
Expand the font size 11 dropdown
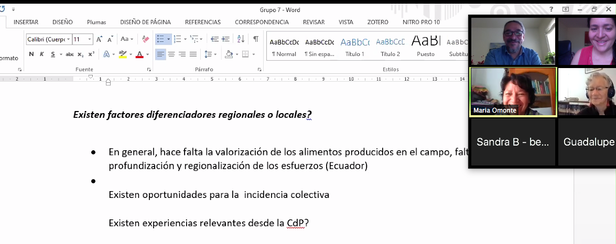pyautogui.click(x=90, y=39)
